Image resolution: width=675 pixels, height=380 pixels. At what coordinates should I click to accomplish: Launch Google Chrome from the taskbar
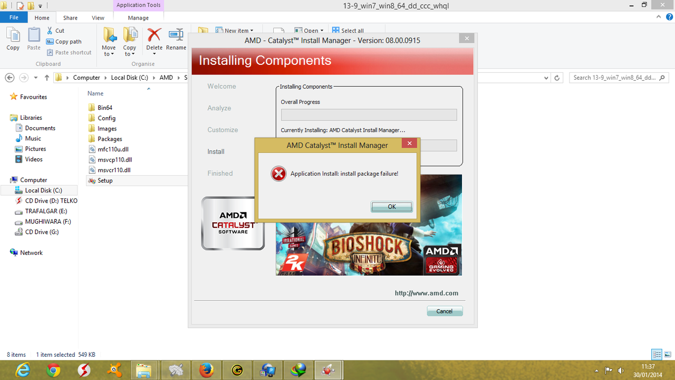(x=53, y=370)
